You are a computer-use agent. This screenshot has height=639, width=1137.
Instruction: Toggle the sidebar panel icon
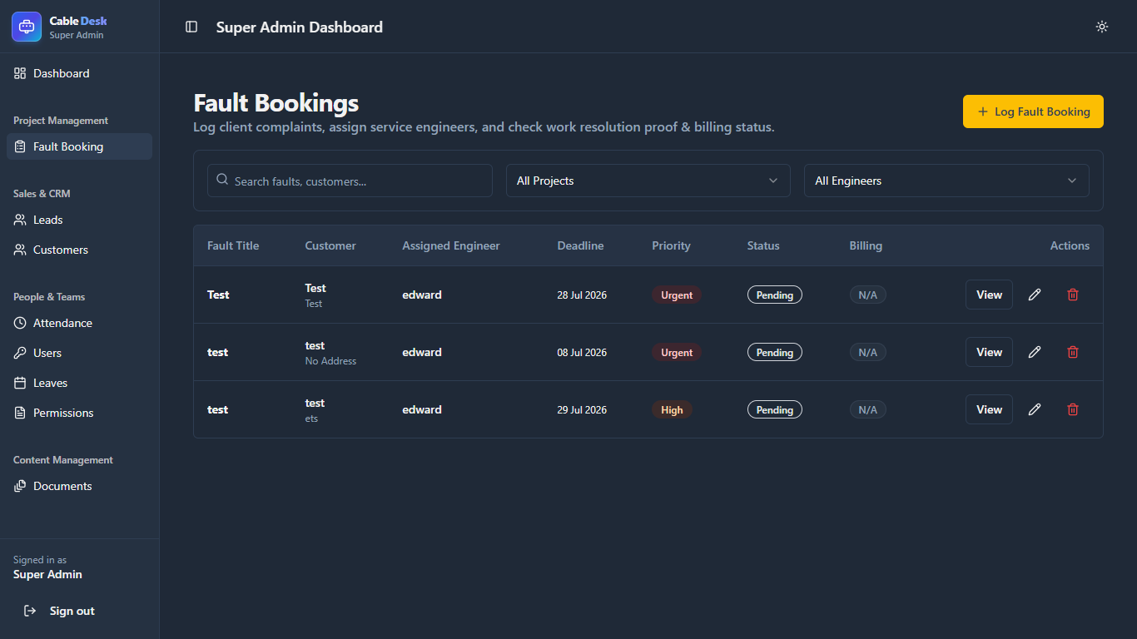click(x=191, y=27)
